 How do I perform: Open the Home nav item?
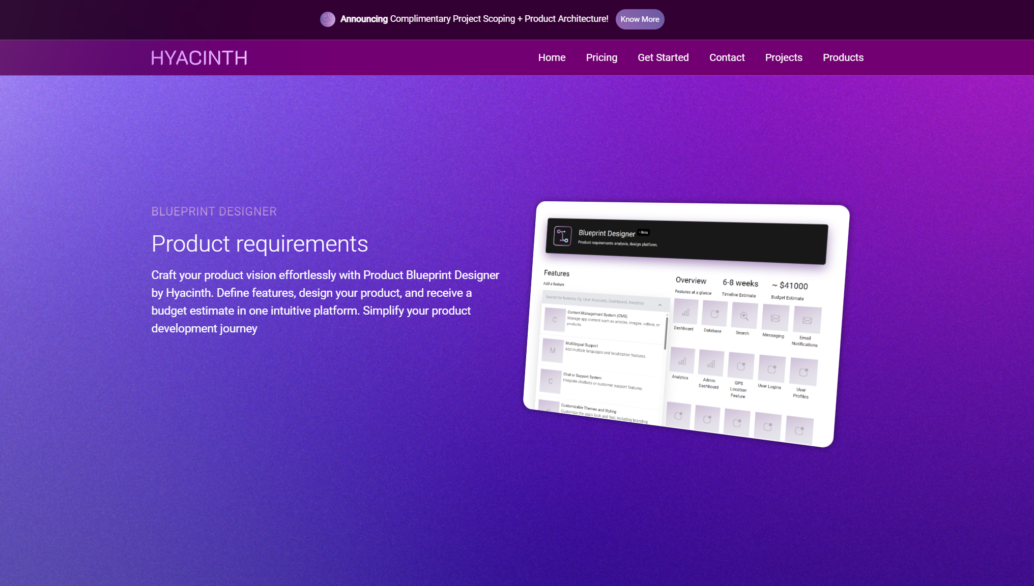552,57
